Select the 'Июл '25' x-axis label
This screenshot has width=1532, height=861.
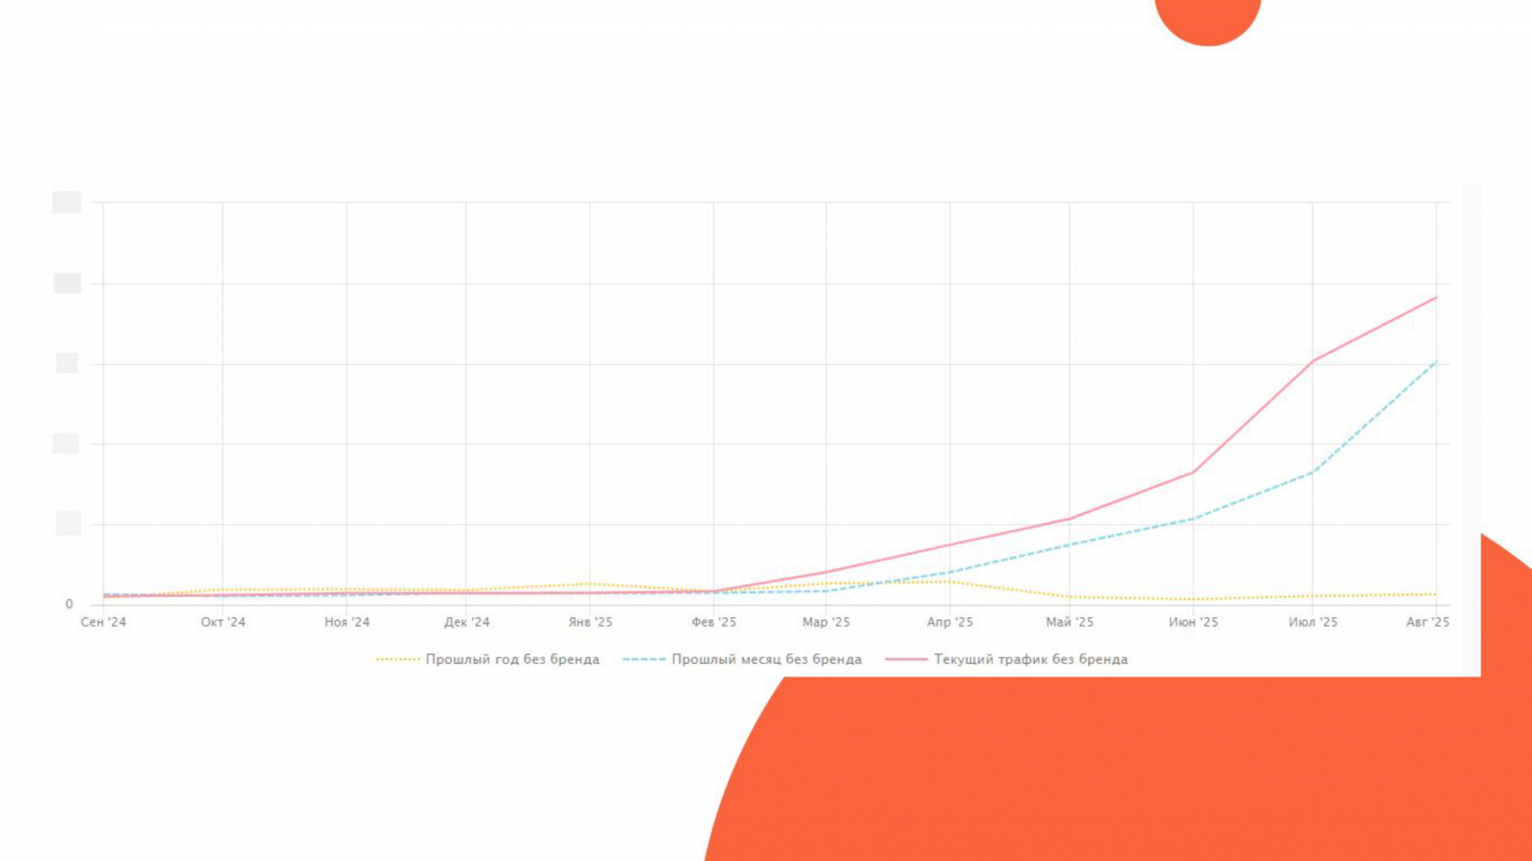(x=1313, y=622)
